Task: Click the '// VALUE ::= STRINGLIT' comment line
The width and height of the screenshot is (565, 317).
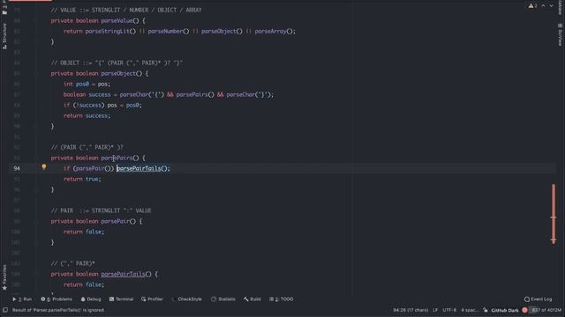Action: click(126, 10)
